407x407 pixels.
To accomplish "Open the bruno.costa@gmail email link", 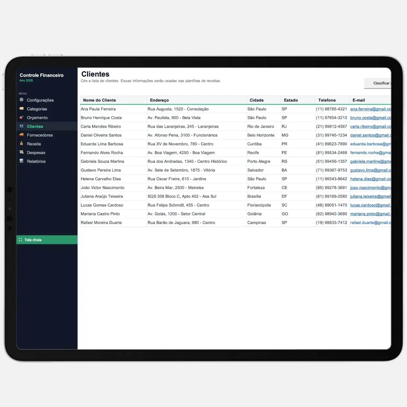I will click(370, 118).
